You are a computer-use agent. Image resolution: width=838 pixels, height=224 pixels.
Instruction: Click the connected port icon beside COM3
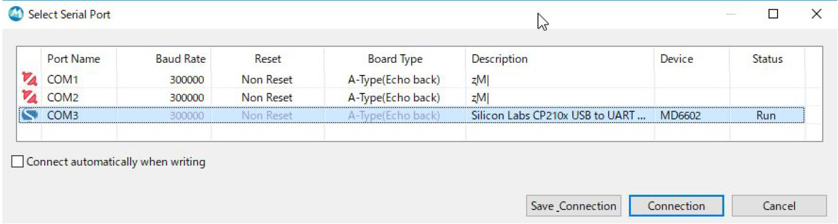(30, 115)
